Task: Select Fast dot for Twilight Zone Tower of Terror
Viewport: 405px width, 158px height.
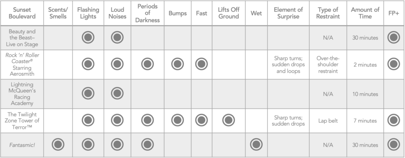Action: point(201,120)
